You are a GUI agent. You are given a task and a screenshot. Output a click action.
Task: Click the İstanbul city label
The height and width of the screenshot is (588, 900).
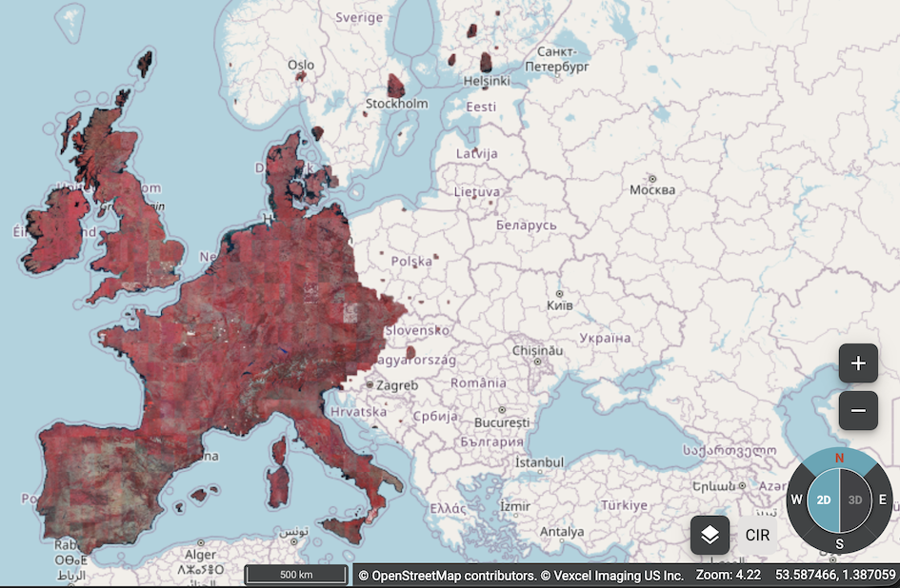tap(540, 462)
